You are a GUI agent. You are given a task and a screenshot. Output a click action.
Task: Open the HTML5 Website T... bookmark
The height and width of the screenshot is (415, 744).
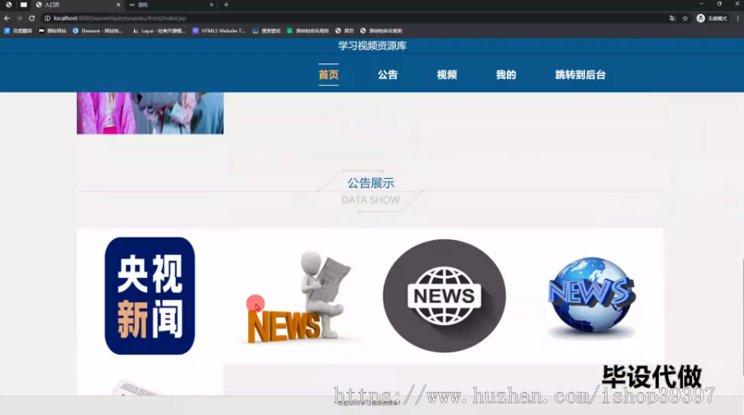[219, 31]
